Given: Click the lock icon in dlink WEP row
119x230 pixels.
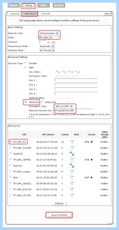Looking at the screenshot, I should pyautogui.click(x=92, y=177).
